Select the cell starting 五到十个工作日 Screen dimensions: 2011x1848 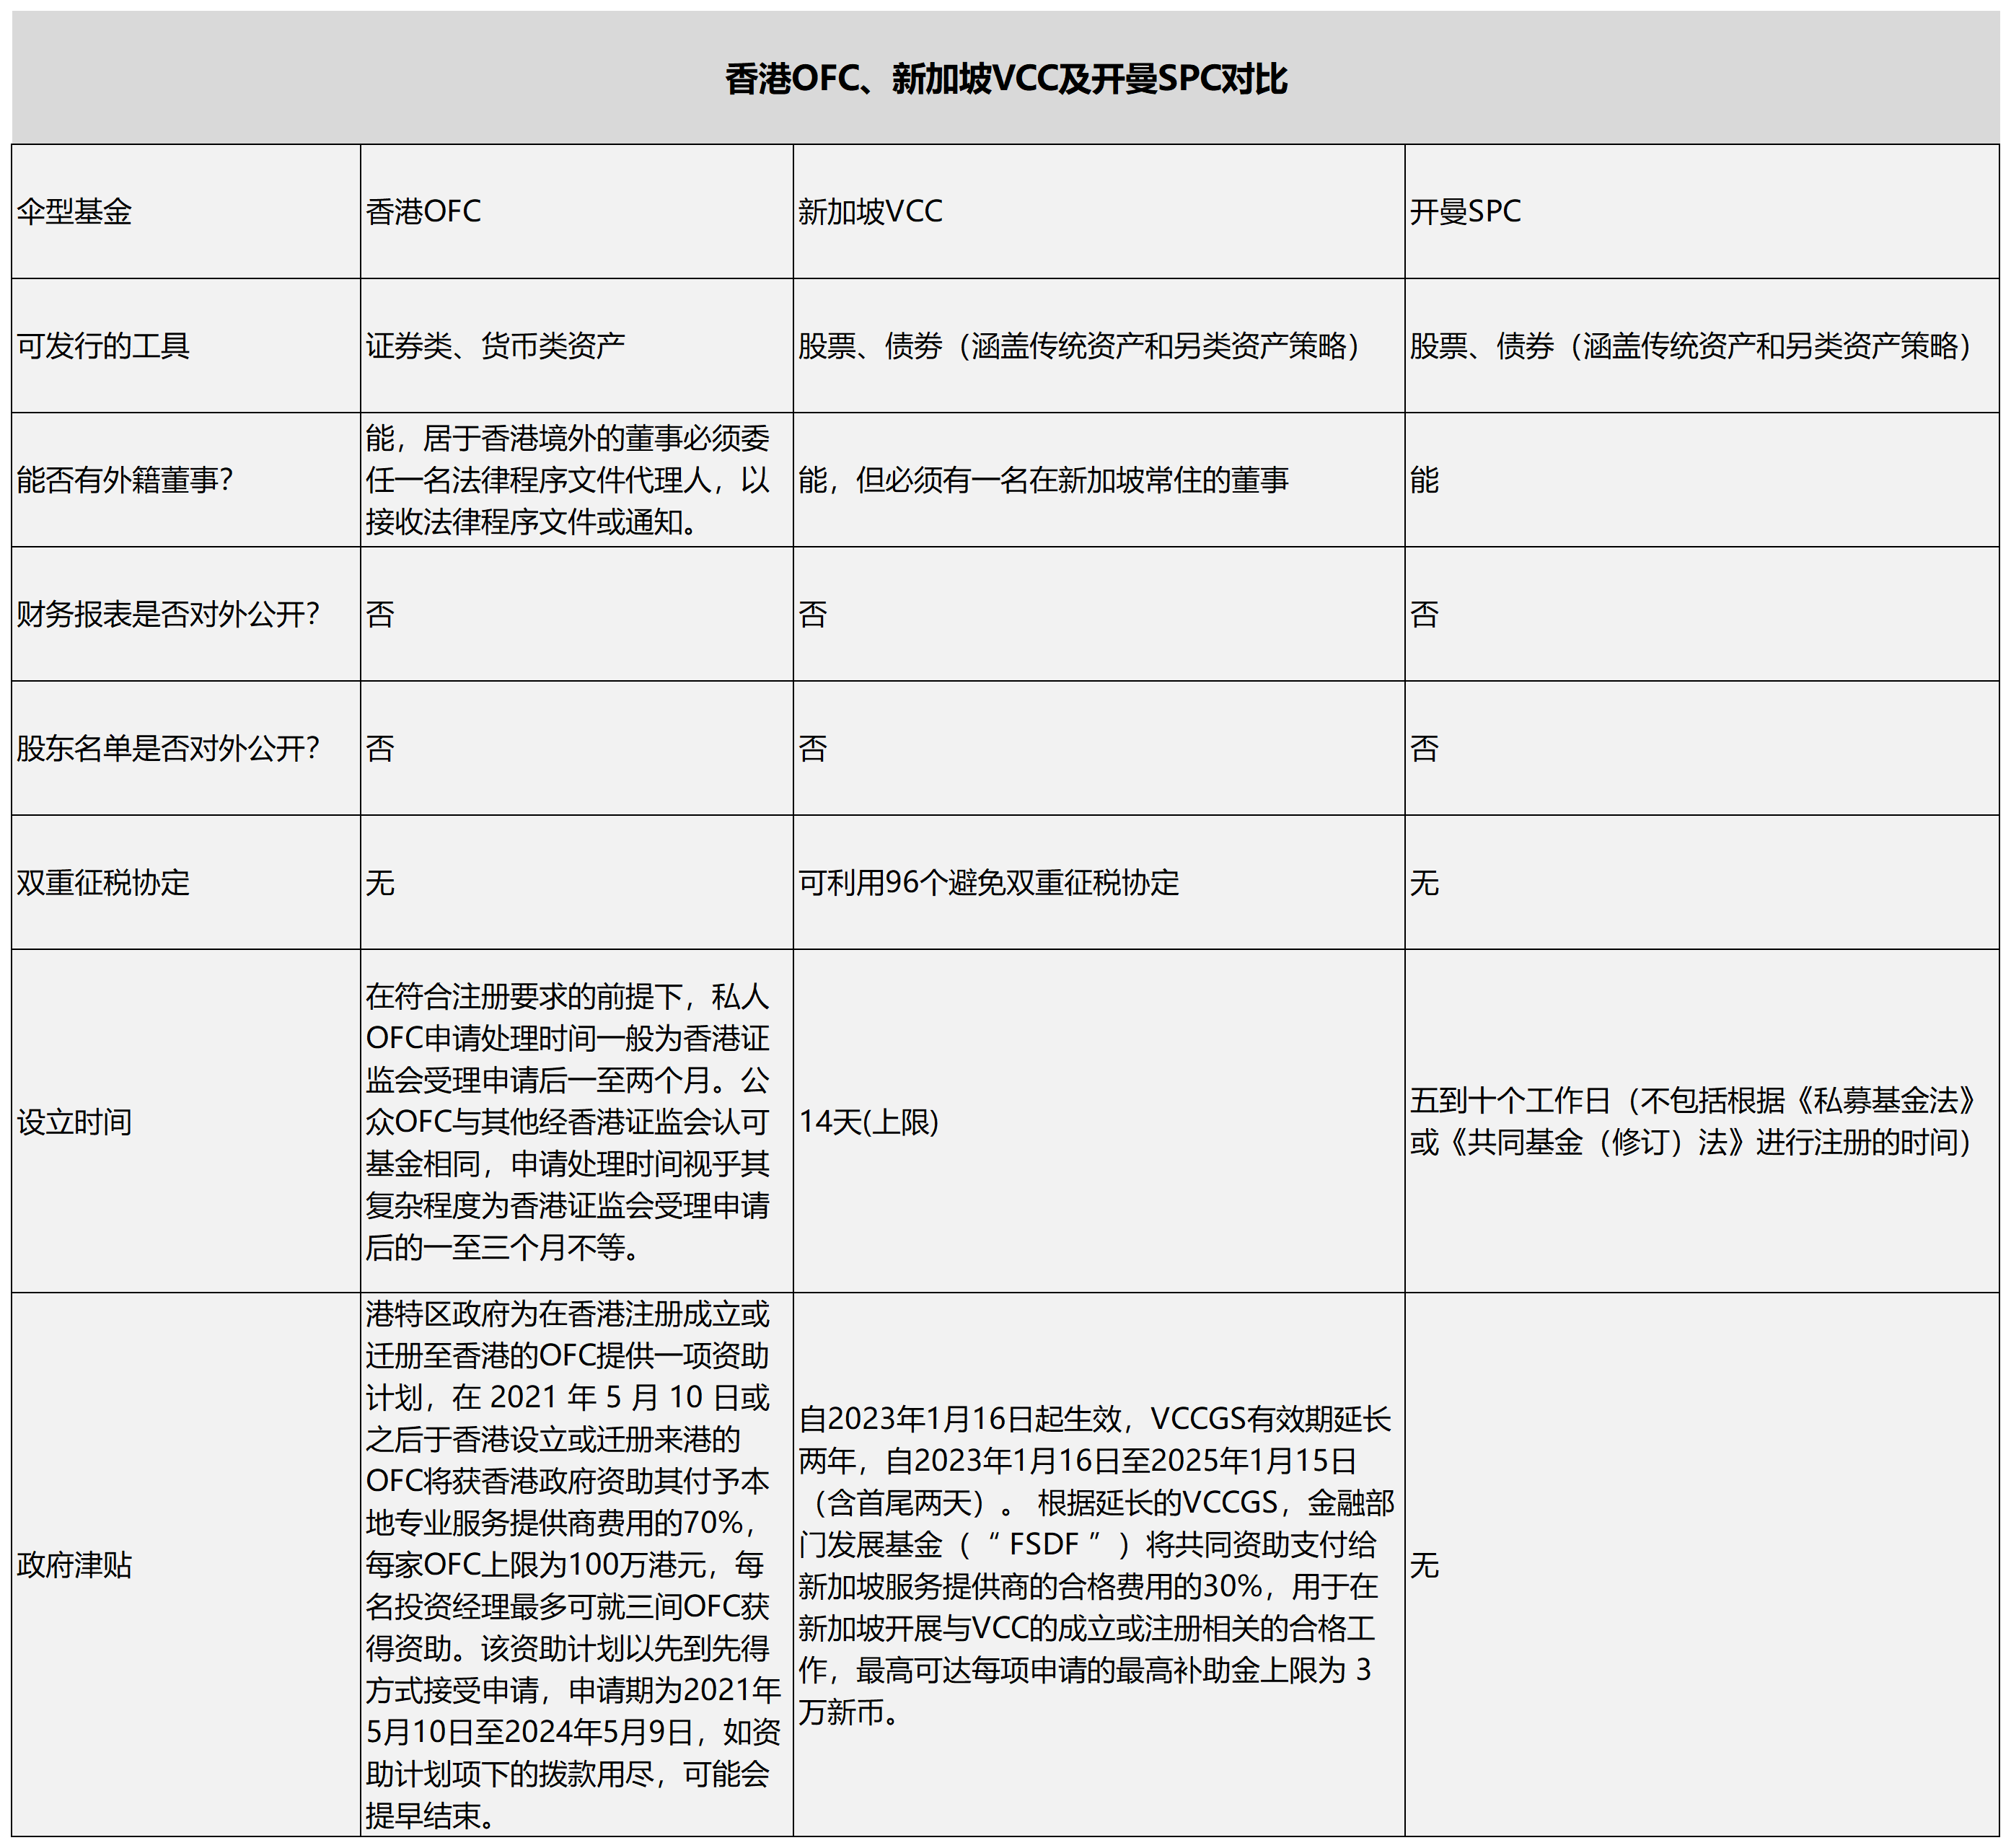pyautogui.click(x=1702, y=1121)
